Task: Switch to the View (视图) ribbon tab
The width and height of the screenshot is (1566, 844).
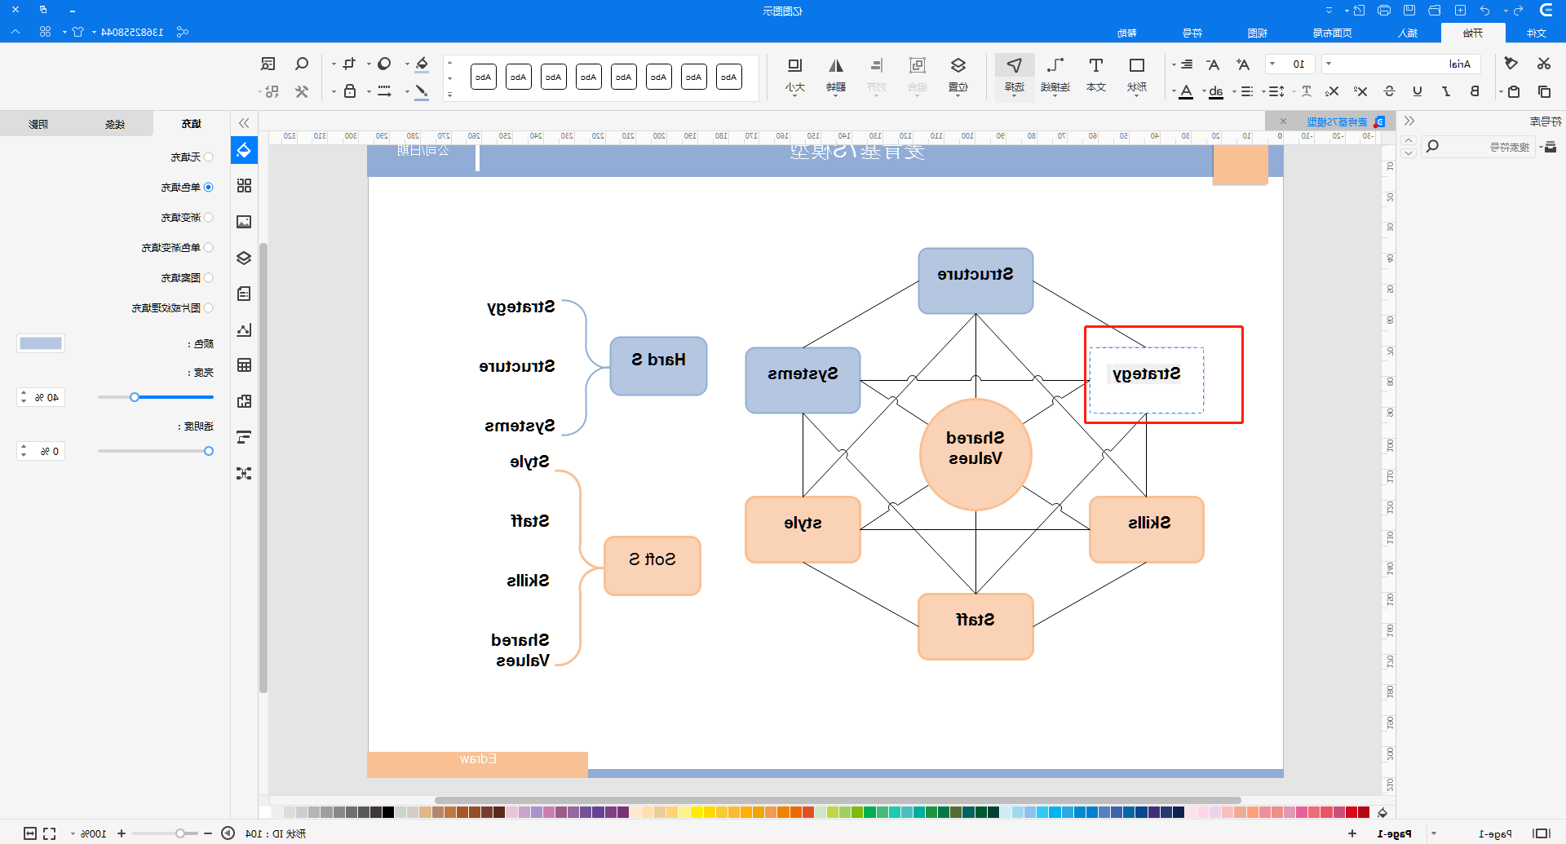Action: [x=1258, y=33]
